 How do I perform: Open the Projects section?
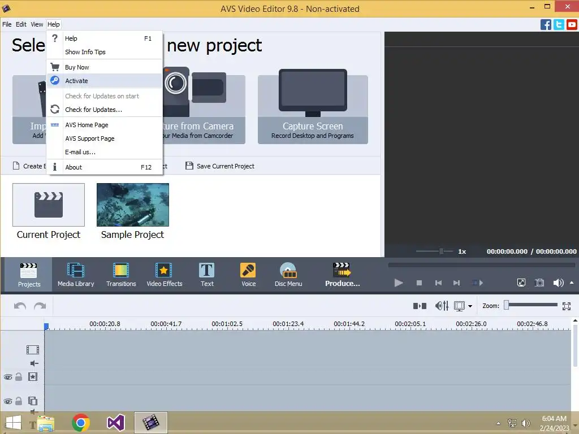coord(29,275)
